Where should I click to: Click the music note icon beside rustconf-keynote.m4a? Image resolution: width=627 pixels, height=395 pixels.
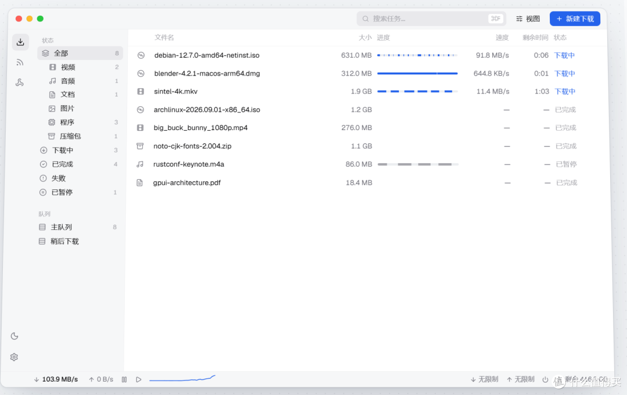139,164
